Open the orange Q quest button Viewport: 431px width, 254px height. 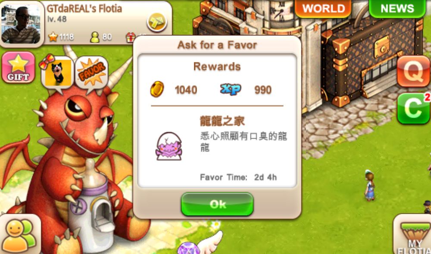point(414,71)
